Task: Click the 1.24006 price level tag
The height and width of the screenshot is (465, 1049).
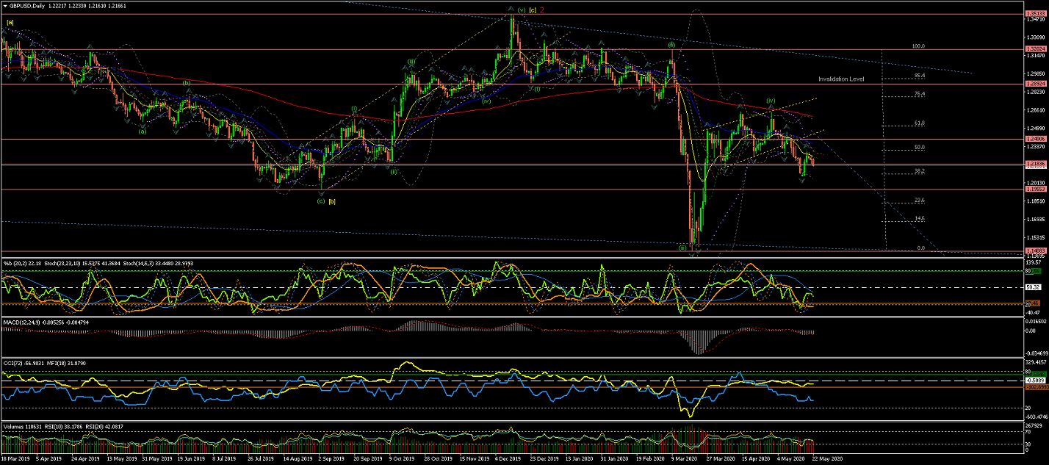Action: (x=1035, y=138)
